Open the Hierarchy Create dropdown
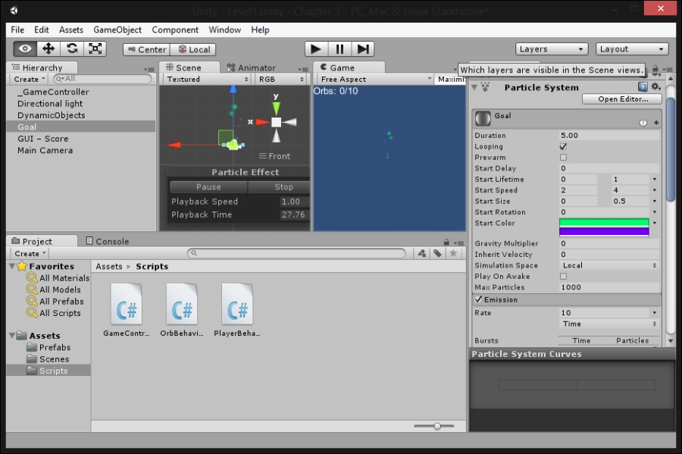682x454 pixels. pos(29,79)
